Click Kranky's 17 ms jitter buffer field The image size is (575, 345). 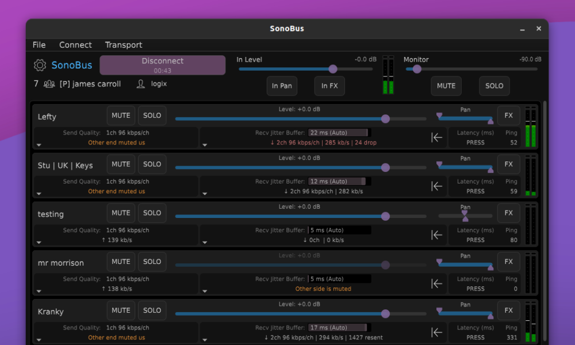[x=339, y=328]
